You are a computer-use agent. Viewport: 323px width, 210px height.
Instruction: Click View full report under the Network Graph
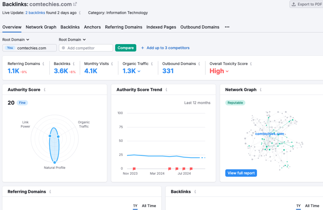pos(241,173)
